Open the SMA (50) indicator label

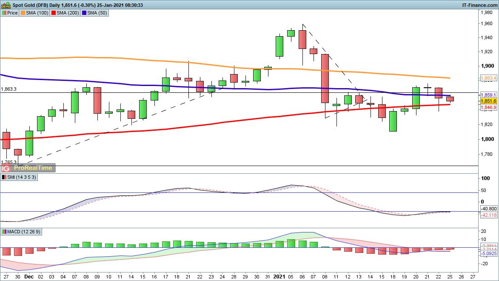[x=97, y=13]
